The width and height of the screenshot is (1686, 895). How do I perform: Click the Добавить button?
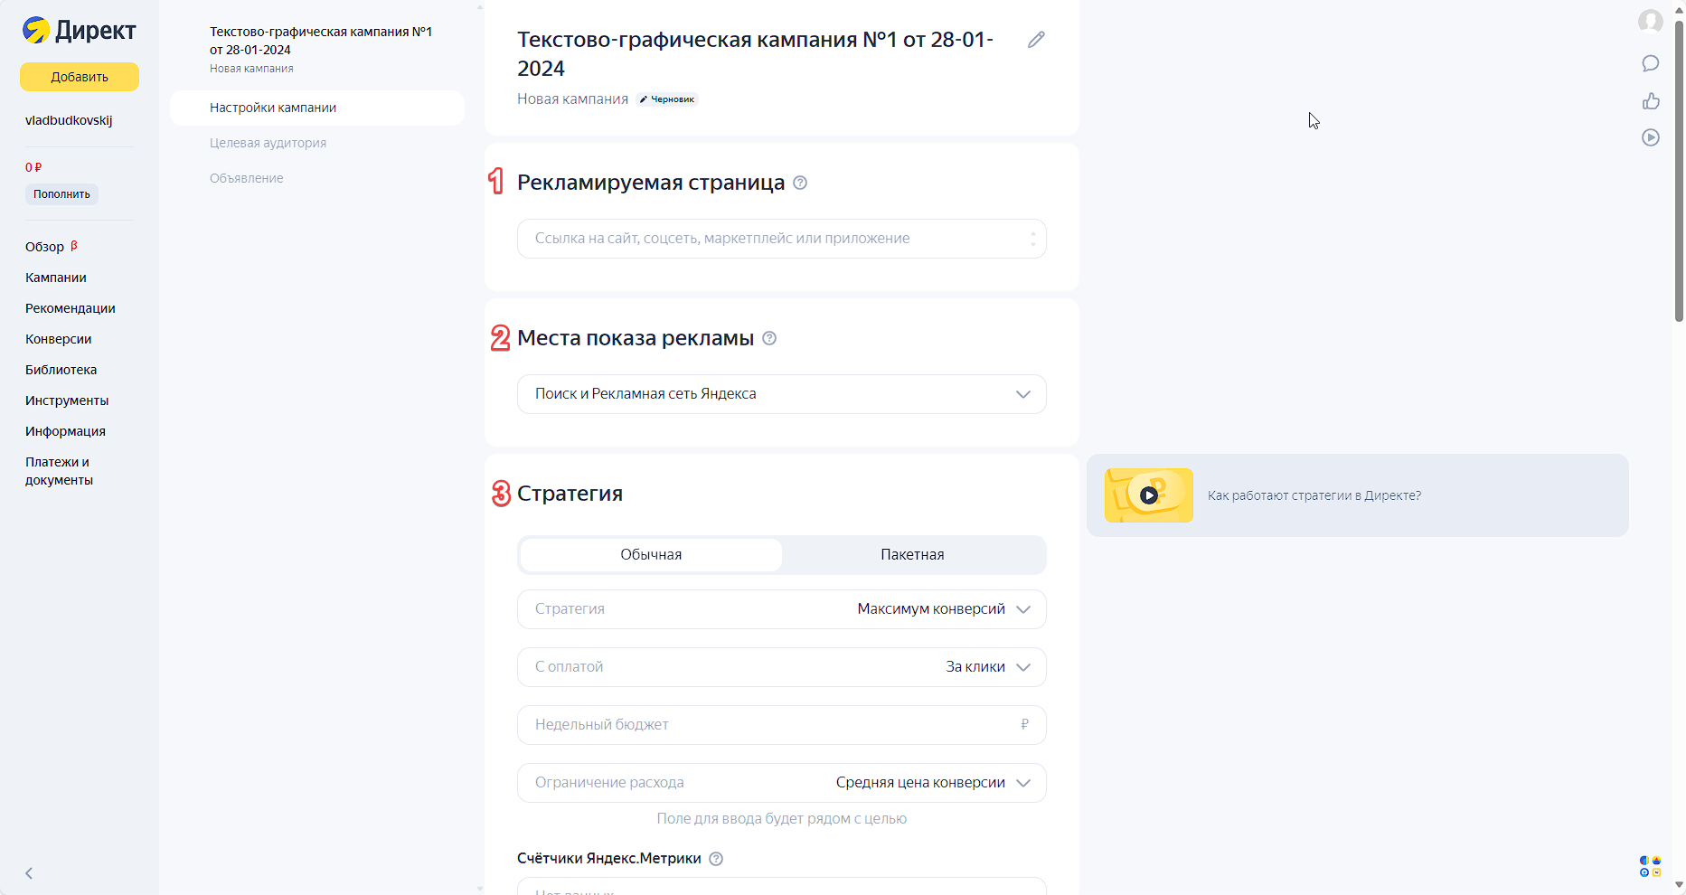(x=80, y=77)
